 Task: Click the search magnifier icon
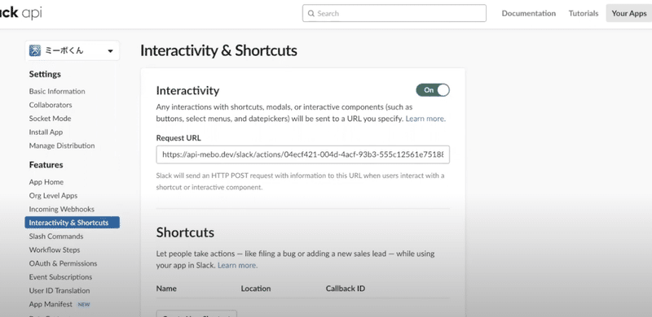[311, 13]
